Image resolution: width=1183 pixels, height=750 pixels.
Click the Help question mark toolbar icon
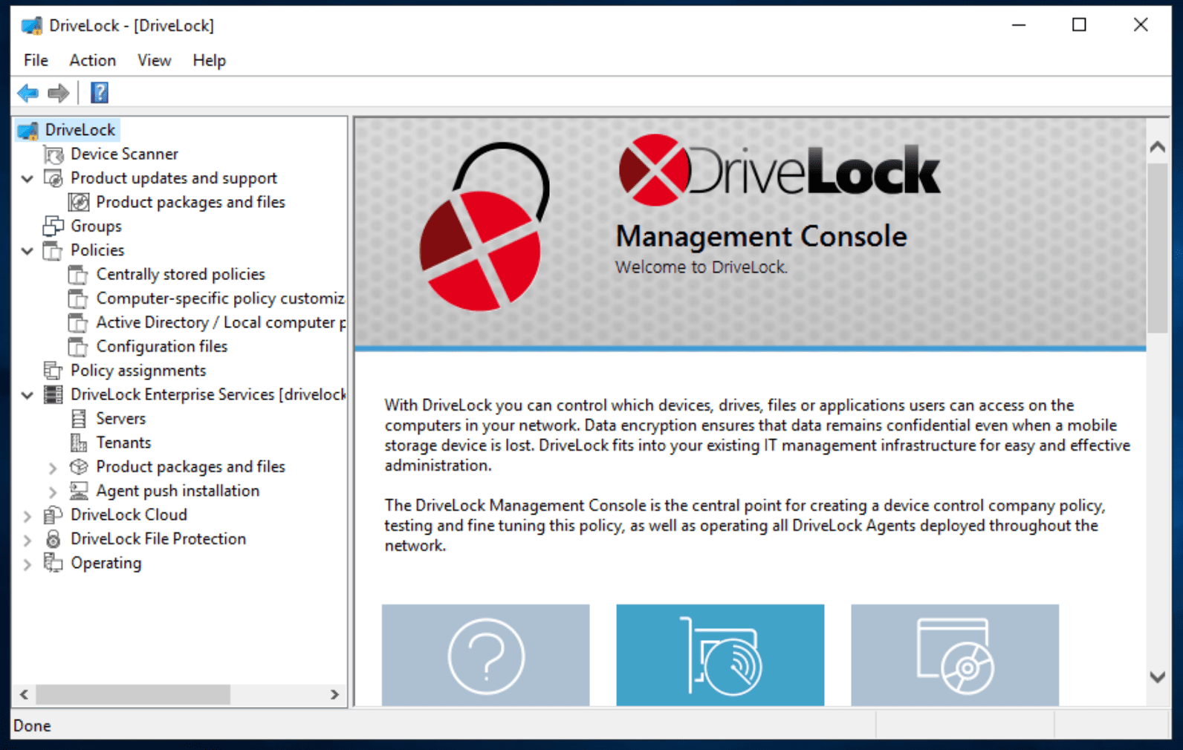(x=99, y=93)
